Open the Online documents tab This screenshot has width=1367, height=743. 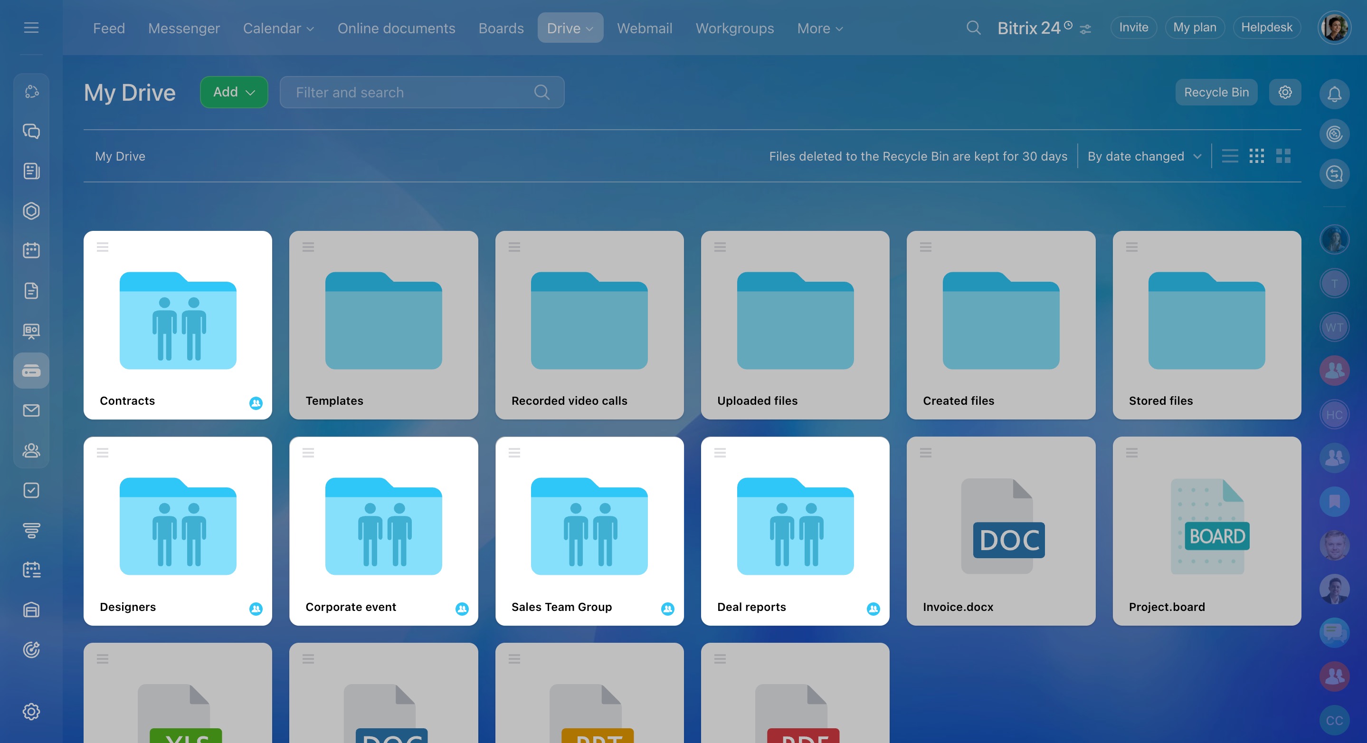click(396, 28)
